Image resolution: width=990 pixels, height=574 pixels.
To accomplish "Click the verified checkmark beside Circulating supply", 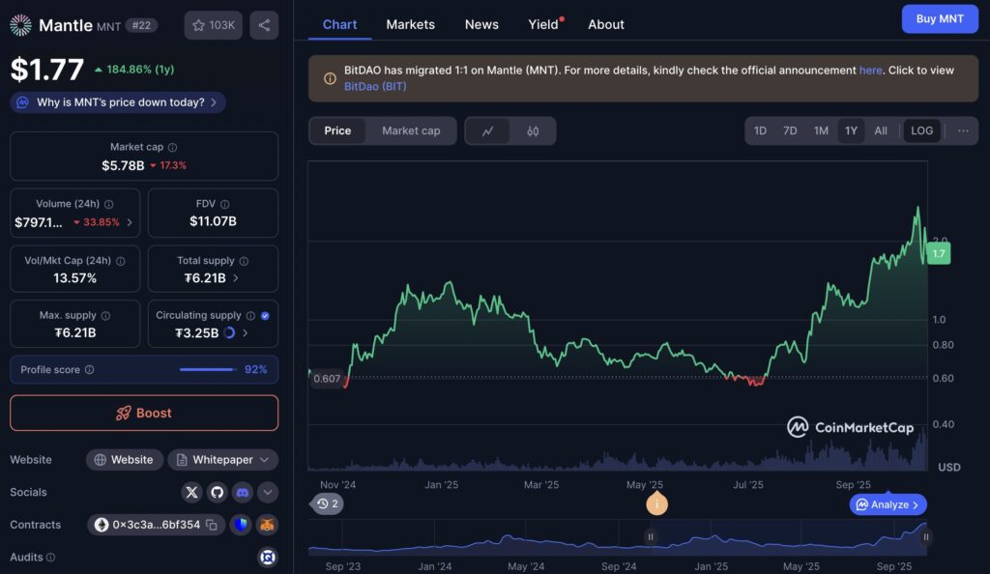I will [265, 315].
